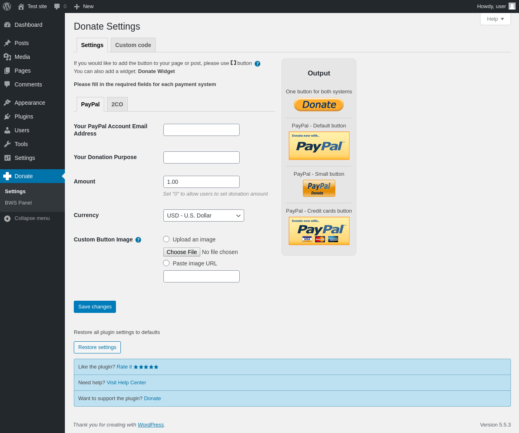
Task: Click the Donate Settings page heading
Action: point(107,26)
